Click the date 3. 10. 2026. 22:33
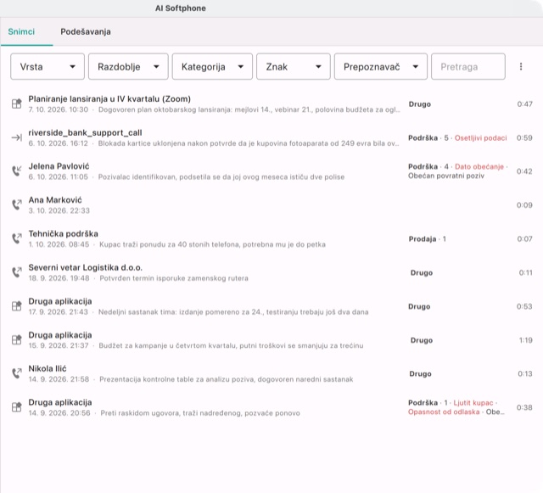 tap(59, 210)
